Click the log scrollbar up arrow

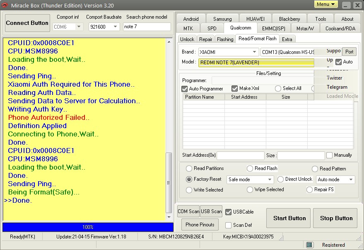click(x=169, y=42)
